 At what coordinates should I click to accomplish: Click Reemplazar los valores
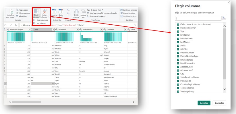97,16
